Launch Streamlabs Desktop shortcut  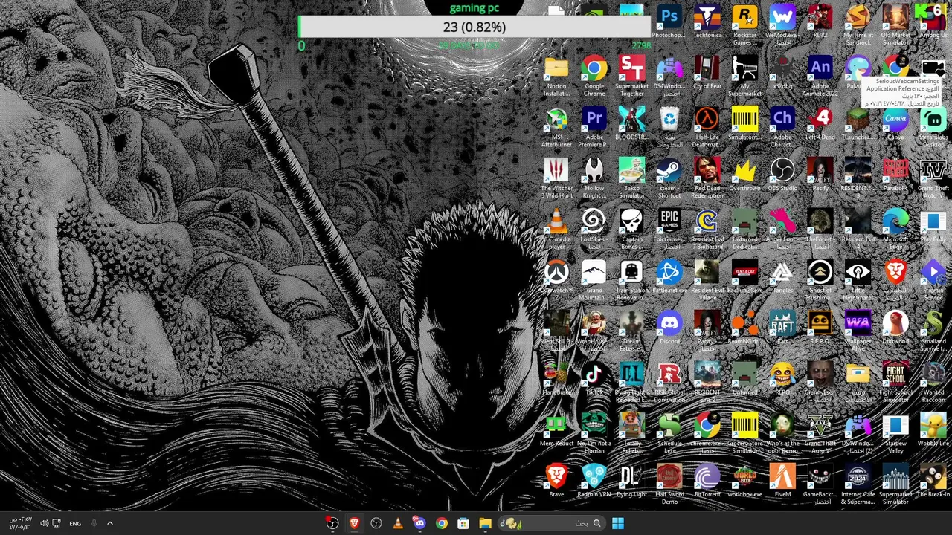pos(933,128)
